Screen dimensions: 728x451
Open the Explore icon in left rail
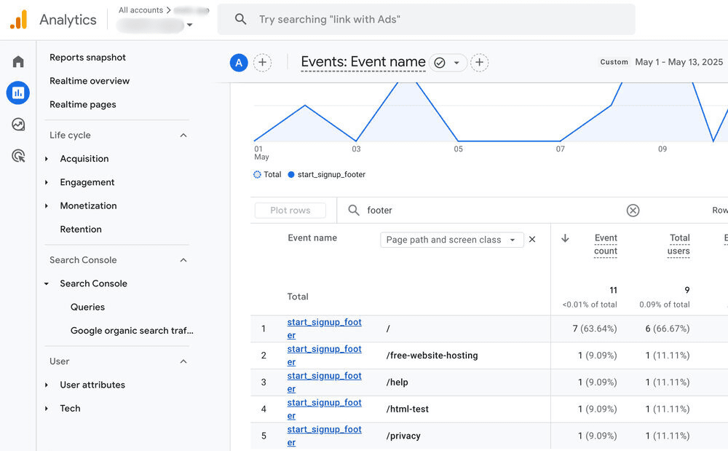coord(18,125)
